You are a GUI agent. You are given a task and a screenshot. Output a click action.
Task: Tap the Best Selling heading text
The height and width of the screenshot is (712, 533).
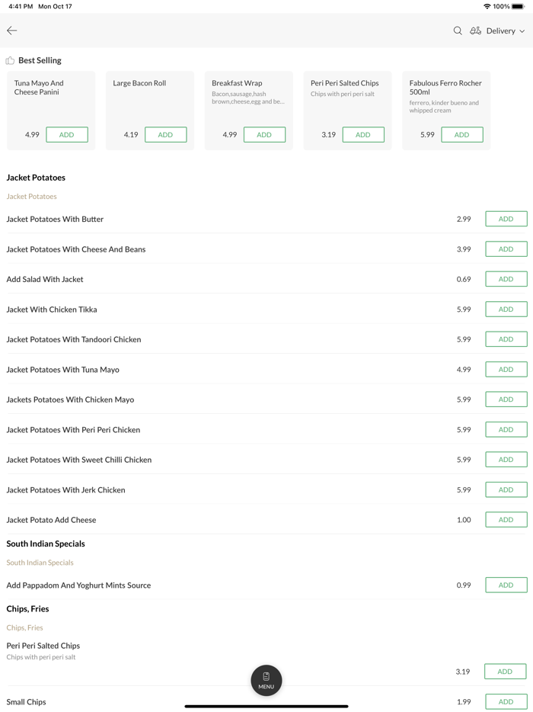pos(40,60)
